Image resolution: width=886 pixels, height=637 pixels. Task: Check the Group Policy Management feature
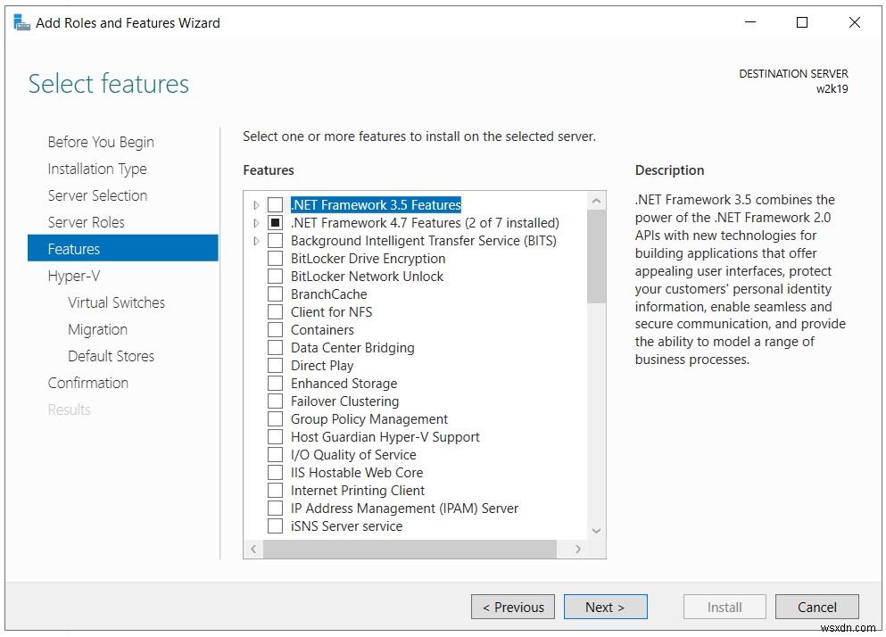[275, 418]
